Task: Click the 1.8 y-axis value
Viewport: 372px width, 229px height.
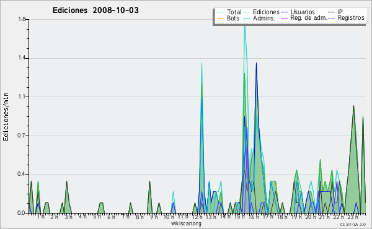Action: 22,19
